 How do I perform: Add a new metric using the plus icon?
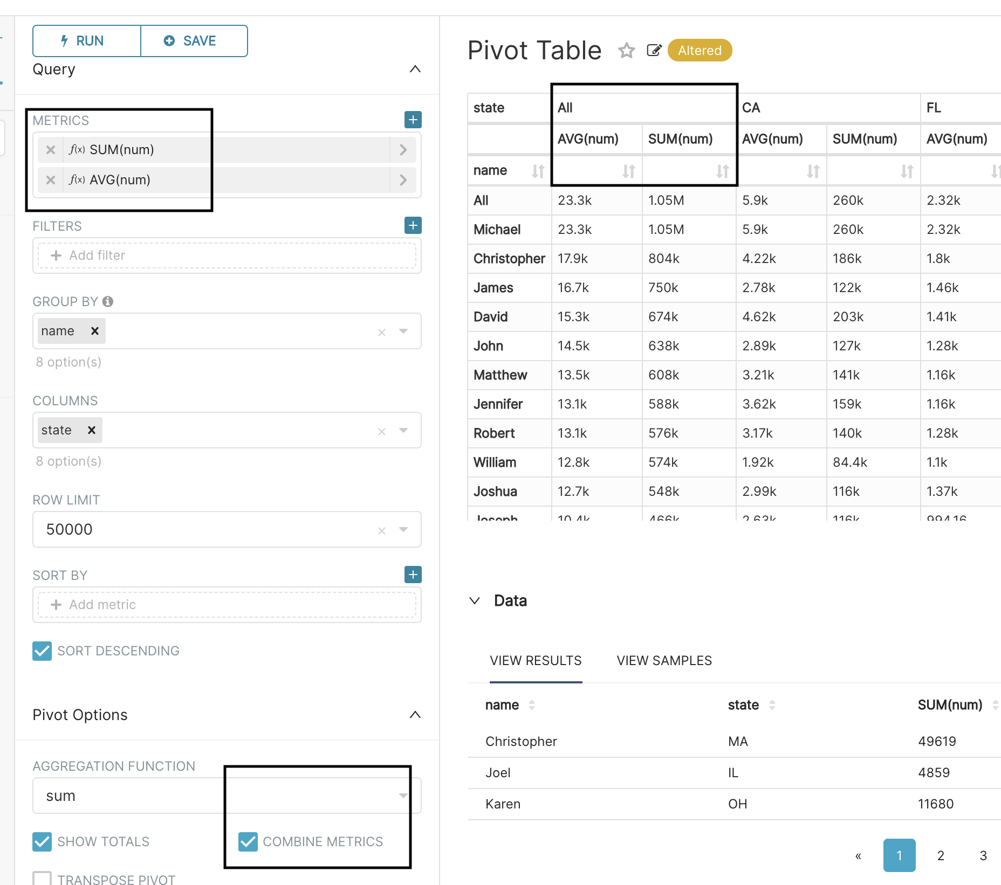[x=412, y=120]
